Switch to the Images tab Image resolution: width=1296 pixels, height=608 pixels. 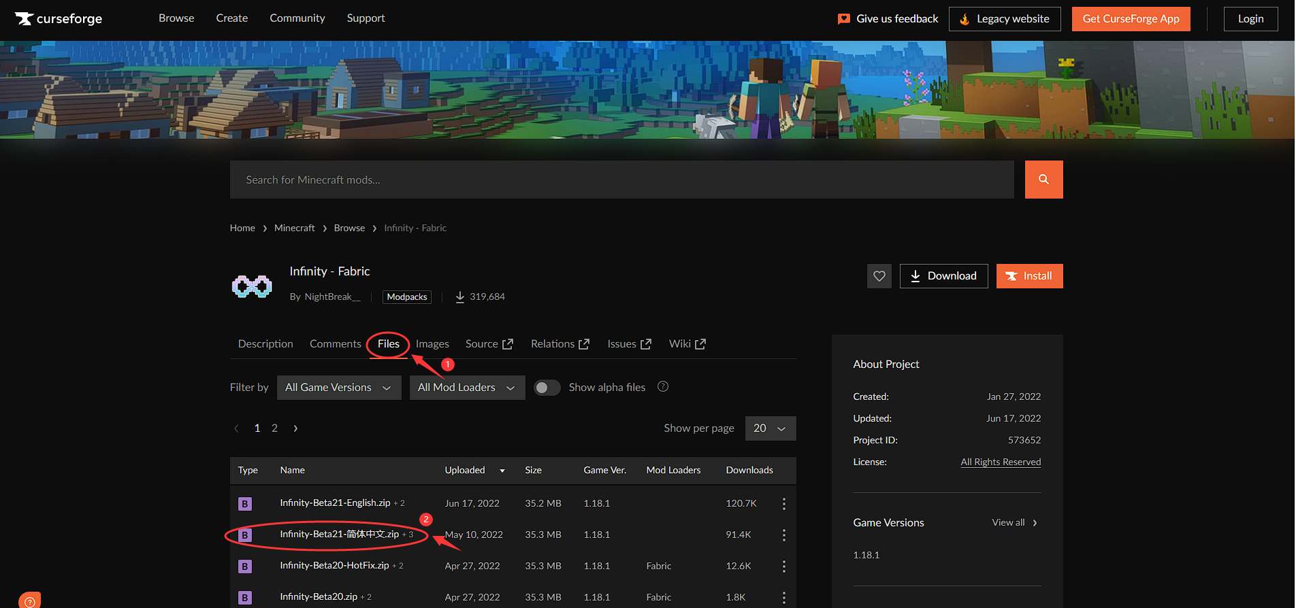coord(432,344)
